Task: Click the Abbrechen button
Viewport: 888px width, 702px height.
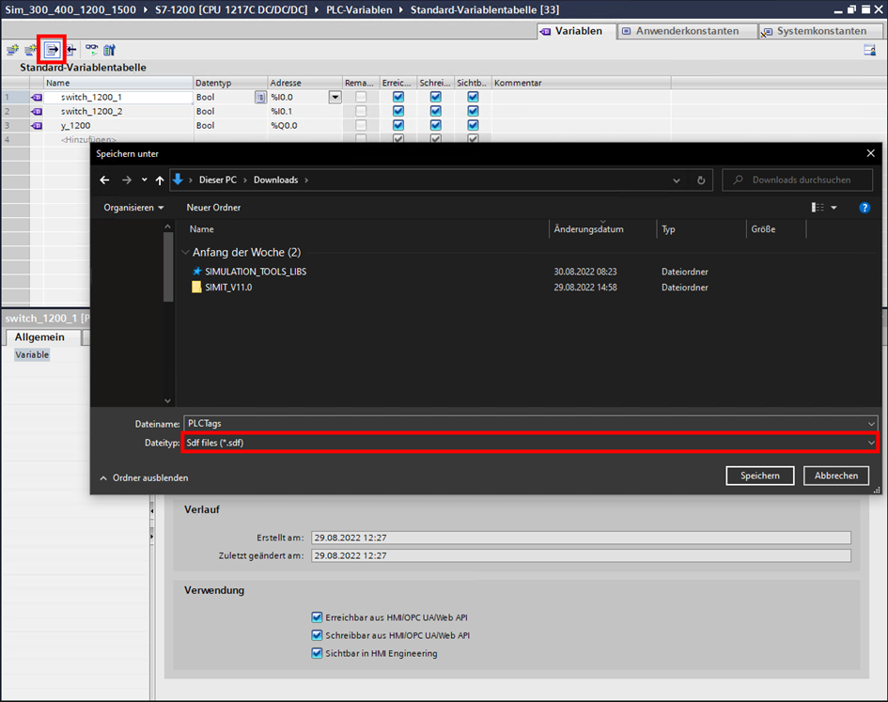Action: tap(835, 476)
